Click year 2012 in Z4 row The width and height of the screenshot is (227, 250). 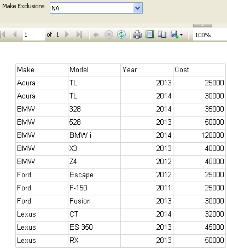(x=164, y=161)
